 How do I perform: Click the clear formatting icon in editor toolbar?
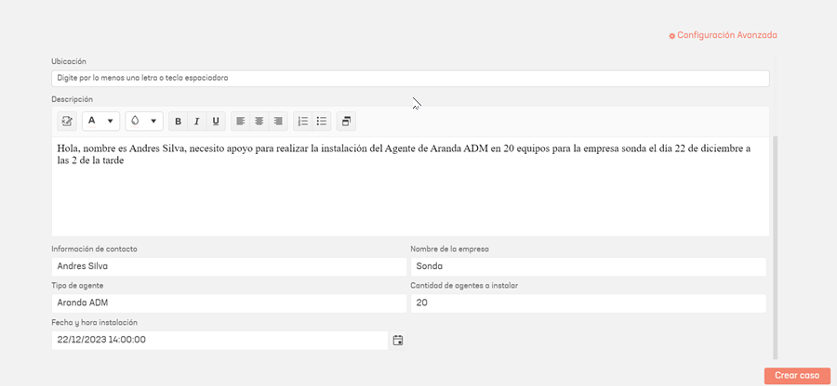(x=67, y=122)
